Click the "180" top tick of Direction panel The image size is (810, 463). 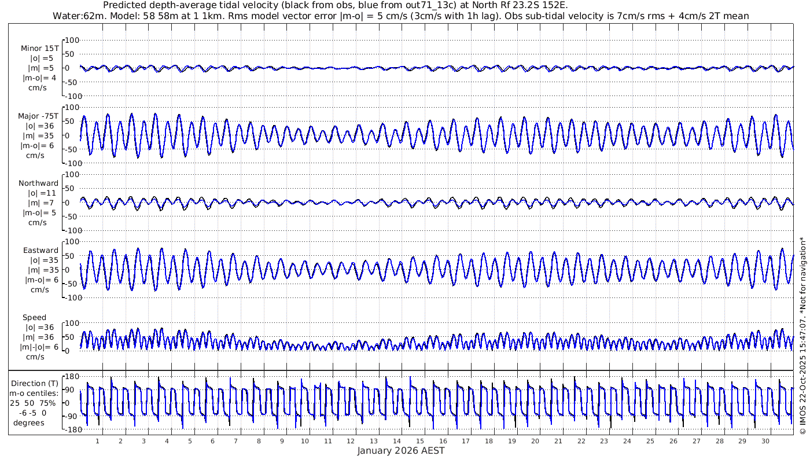tap(72, 377)
